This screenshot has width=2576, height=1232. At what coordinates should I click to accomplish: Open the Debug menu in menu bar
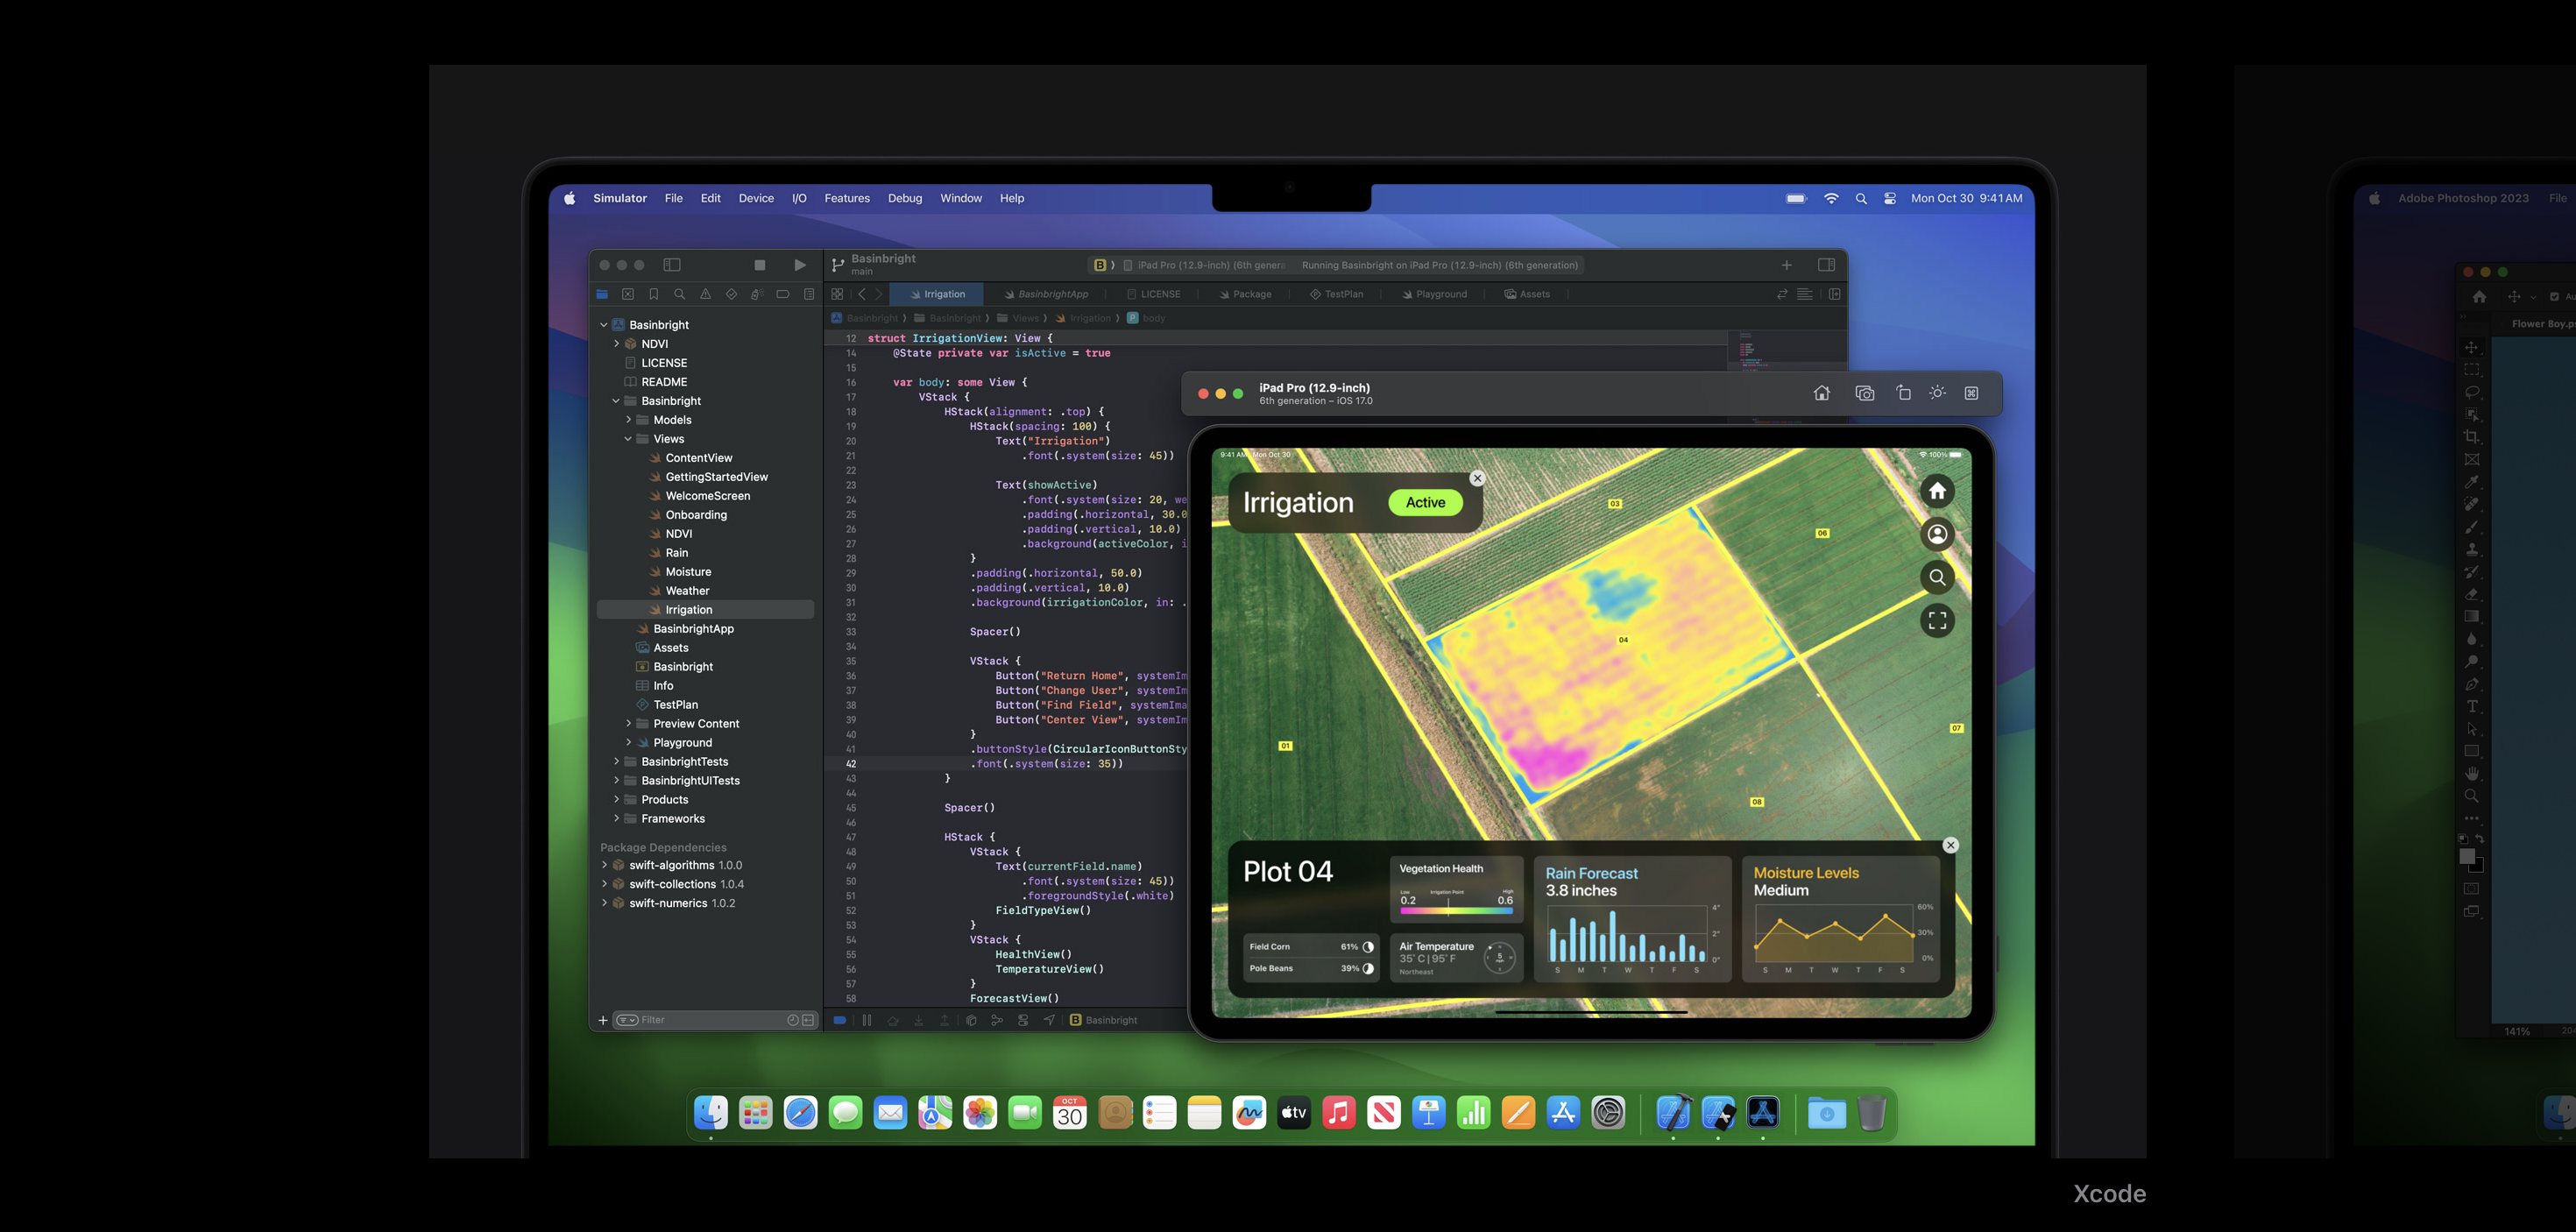pyautogui.click(x=905, y=198)
